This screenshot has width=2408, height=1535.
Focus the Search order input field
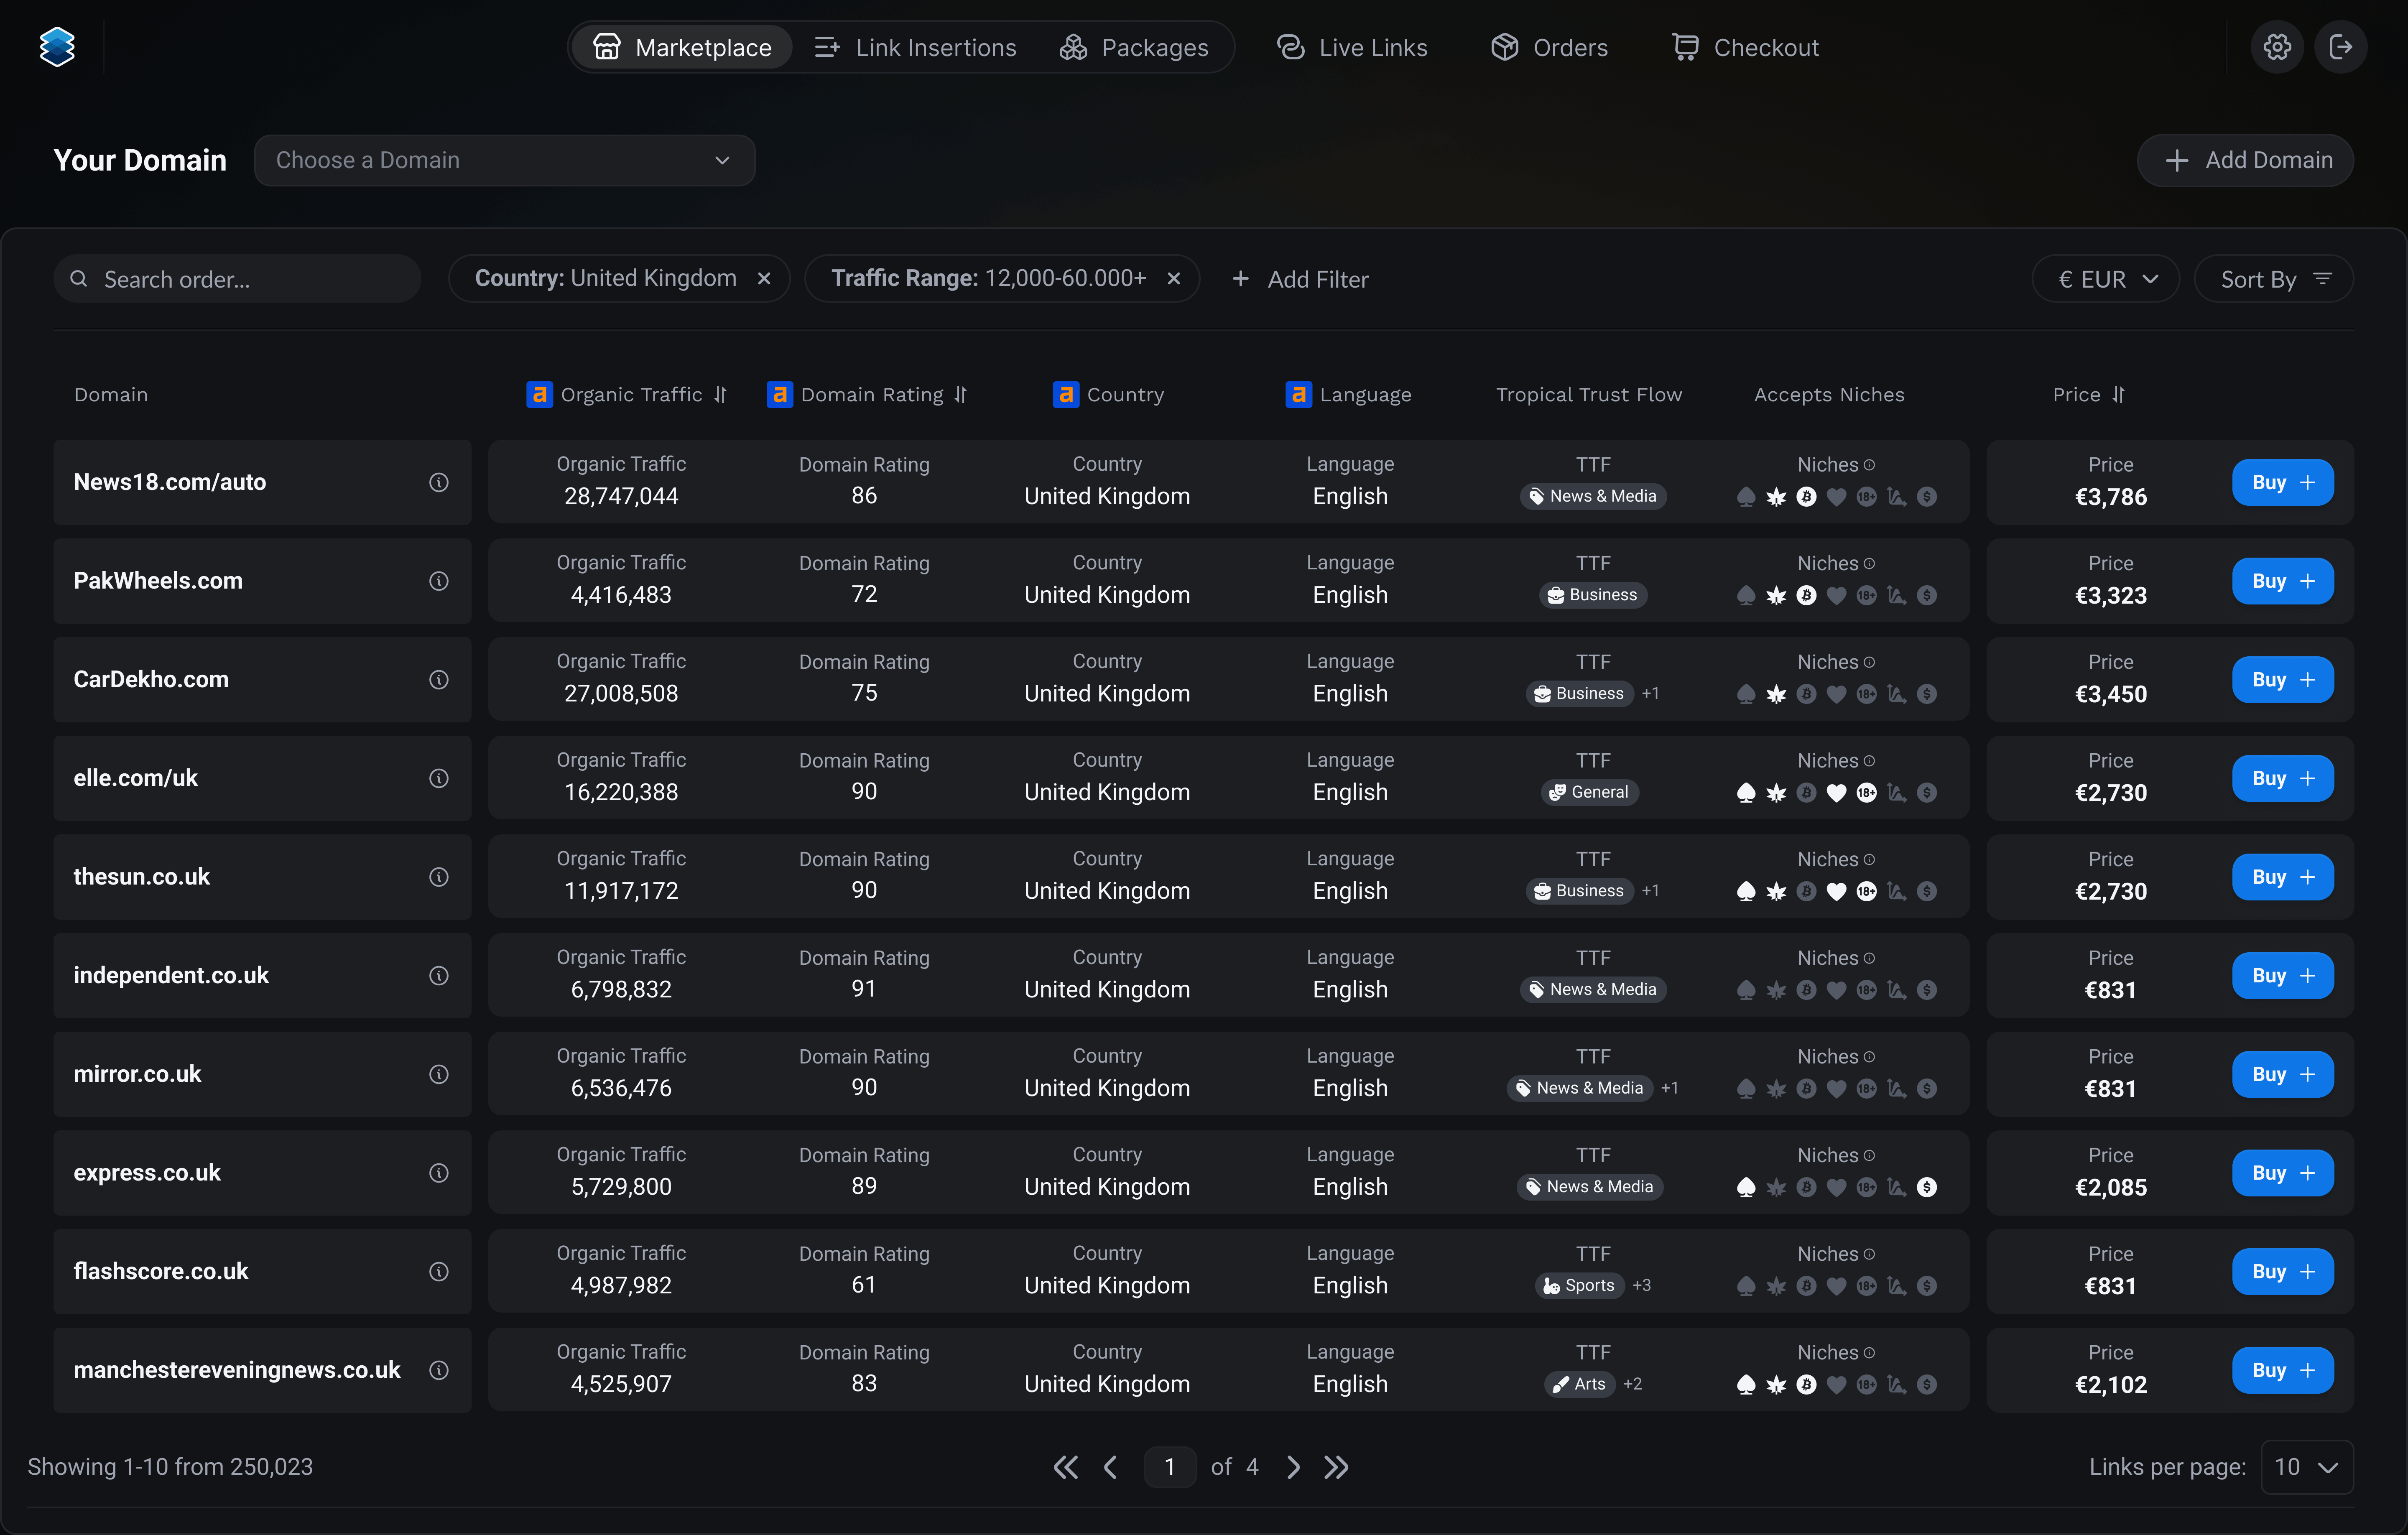pos(237,279)
